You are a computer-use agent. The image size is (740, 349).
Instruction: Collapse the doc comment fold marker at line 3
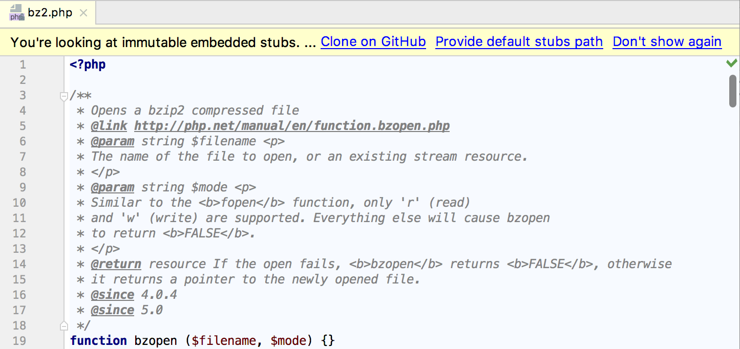pyautogui.click(x=64, y=96)
